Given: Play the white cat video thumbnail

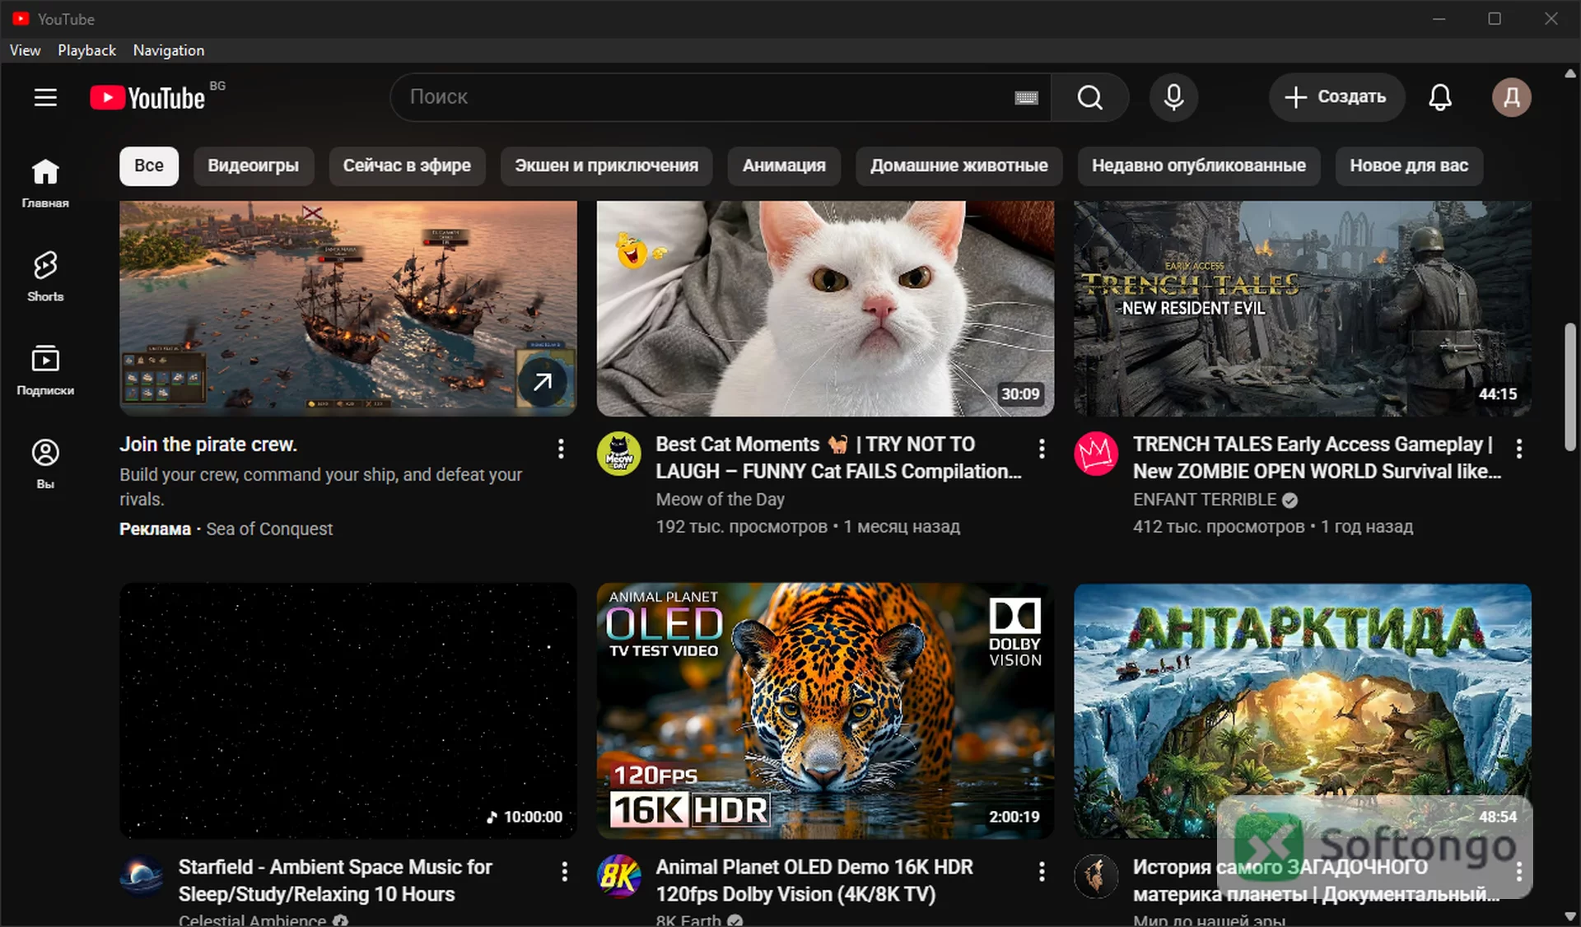Looking at the screenshot, I should (825, 309).
